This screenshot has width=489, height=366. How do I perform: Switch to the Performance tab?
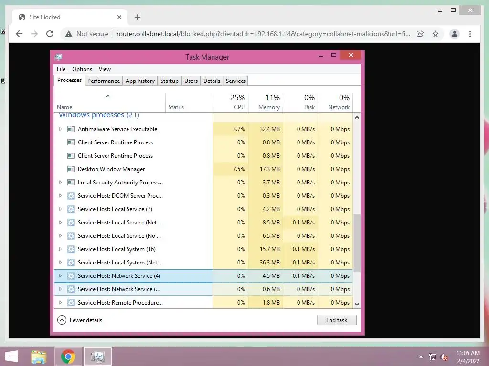coord(104,81)
